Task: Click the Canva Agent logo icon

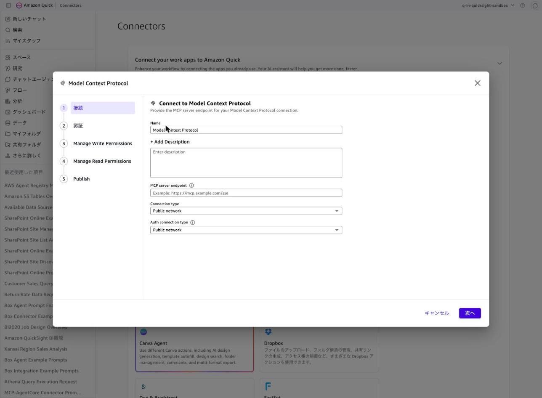Action: click(143, 332)
